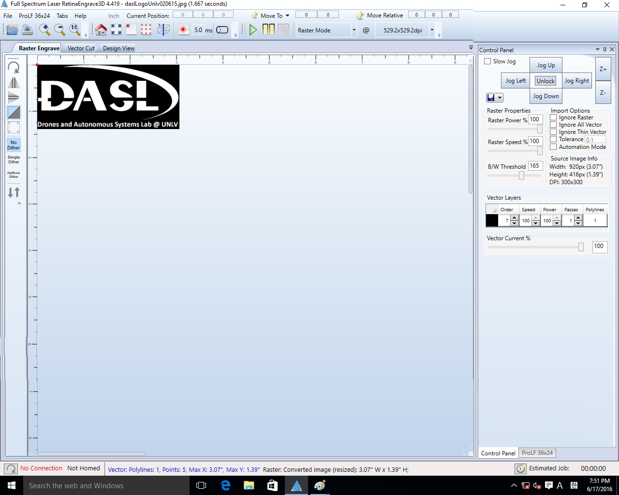Expand the Move To dropdown arrow
This screenshot has width=619, height=495.
pyautogui.click(x=287, y=15)
